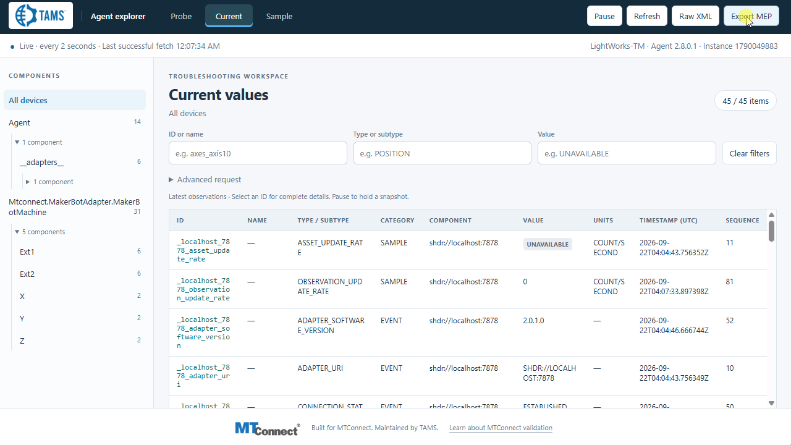791x445 pixels.
Task: Focus the Value filter field
Action: pyautogui.click(x=627, y=153)
